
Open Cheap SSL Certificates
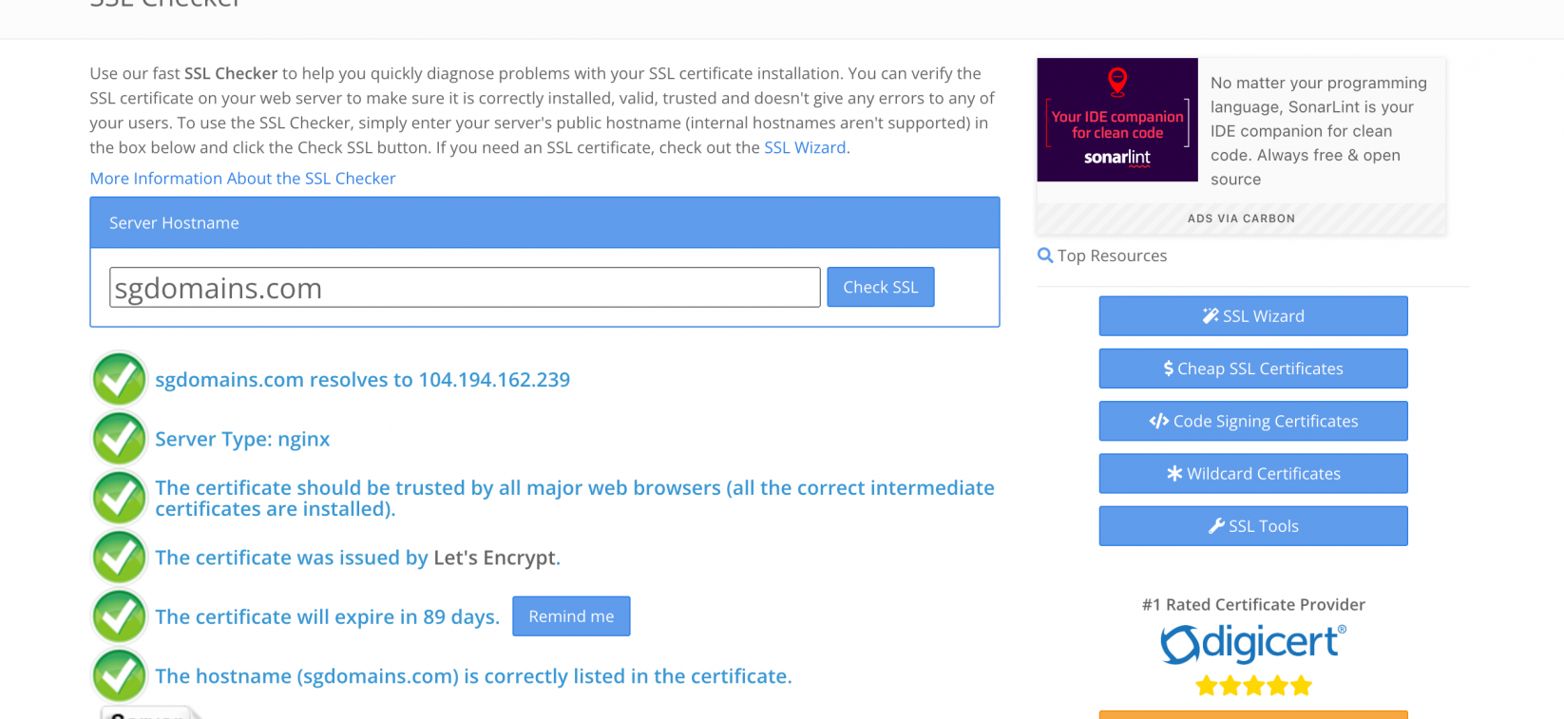pyautogui.click(x=1253, y=369)
